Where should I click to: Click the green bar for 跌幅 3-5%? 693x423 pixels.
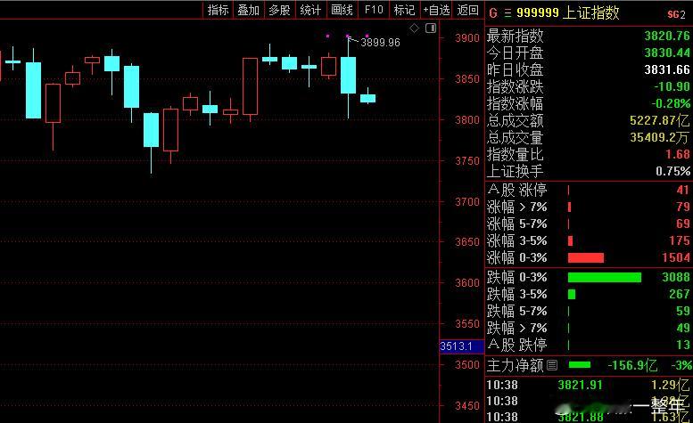click(572, 294)
